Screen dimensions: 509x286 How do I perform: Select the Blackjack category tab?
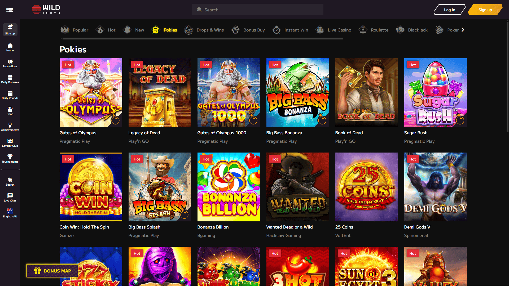click(411, 30)
